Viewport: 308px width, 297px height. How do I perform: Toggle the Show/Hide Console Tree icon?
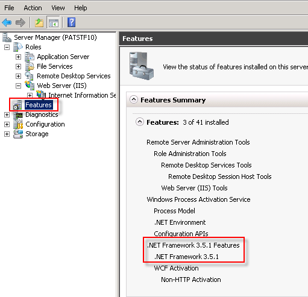coord(53,22)
